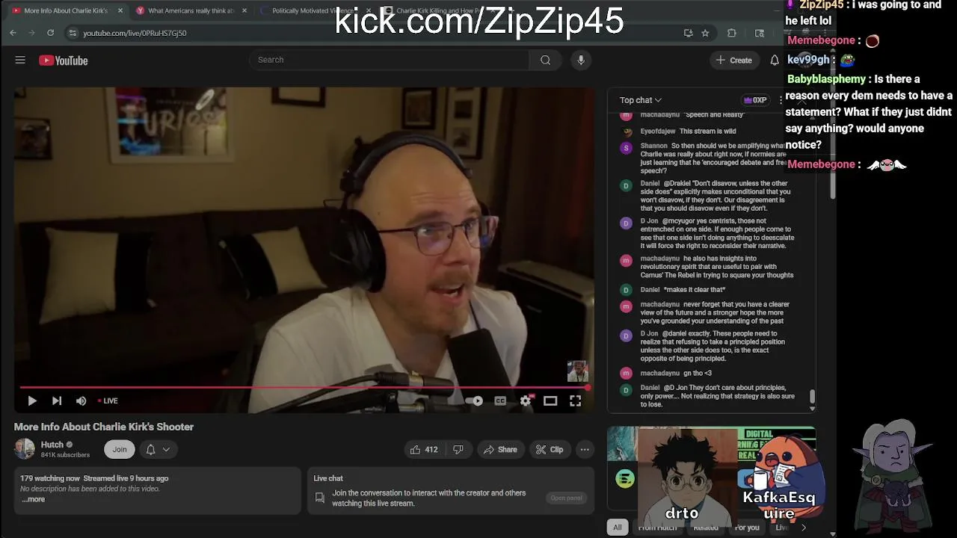Click the magnifier search button

coord(545,60)
